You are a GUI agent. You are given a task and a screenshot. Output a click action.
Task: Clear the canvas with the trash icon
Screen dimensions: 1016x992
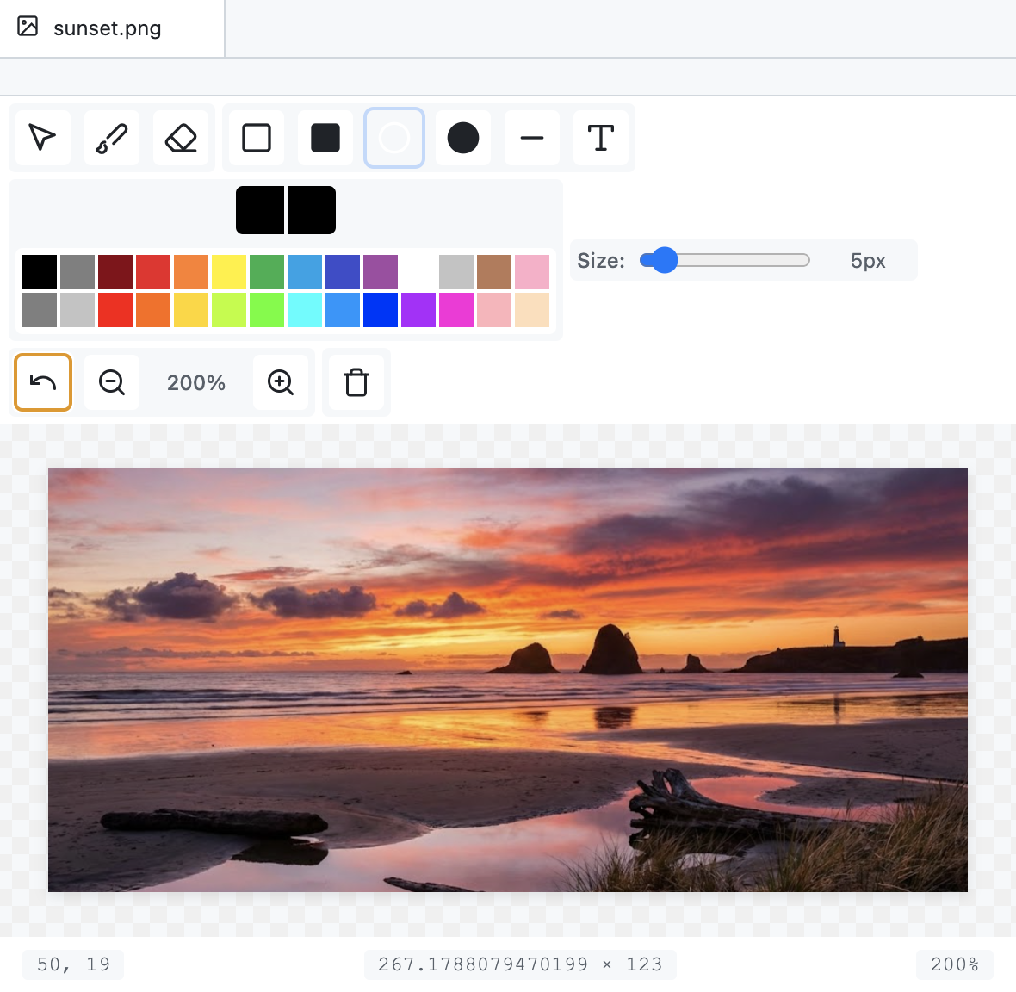click(356, 382)
